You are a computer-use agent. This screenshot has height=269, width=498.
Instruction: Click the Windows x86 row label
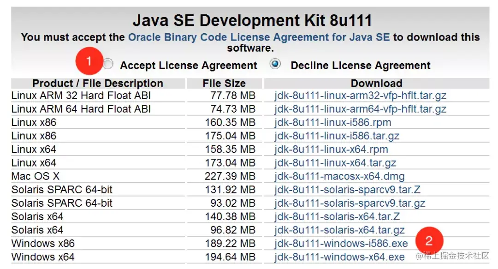[x=43, y=244]
